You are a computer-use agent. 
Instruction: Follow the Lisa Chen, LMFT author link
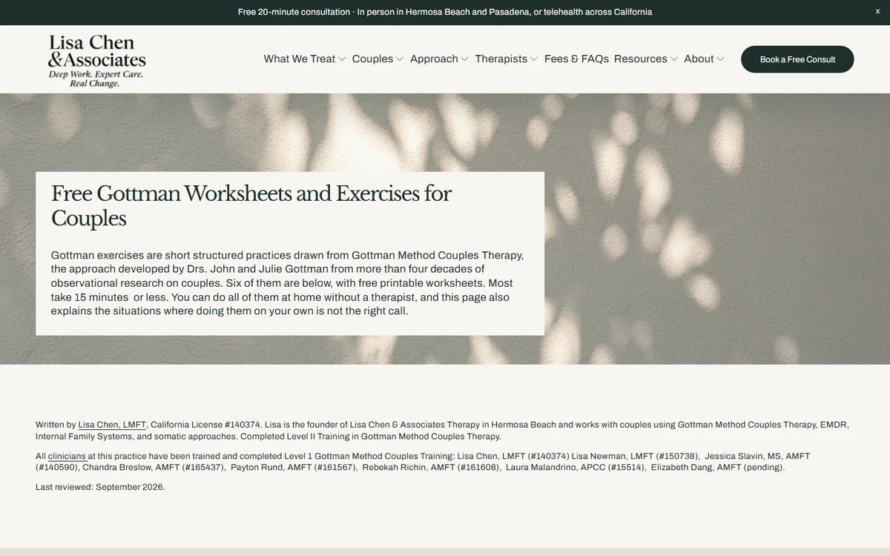pos(112,425)
